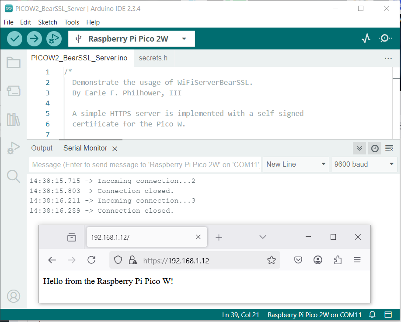Open the Save to Pocket icon
The width and height of the screenshot is (401, 322).
[298, 260]
